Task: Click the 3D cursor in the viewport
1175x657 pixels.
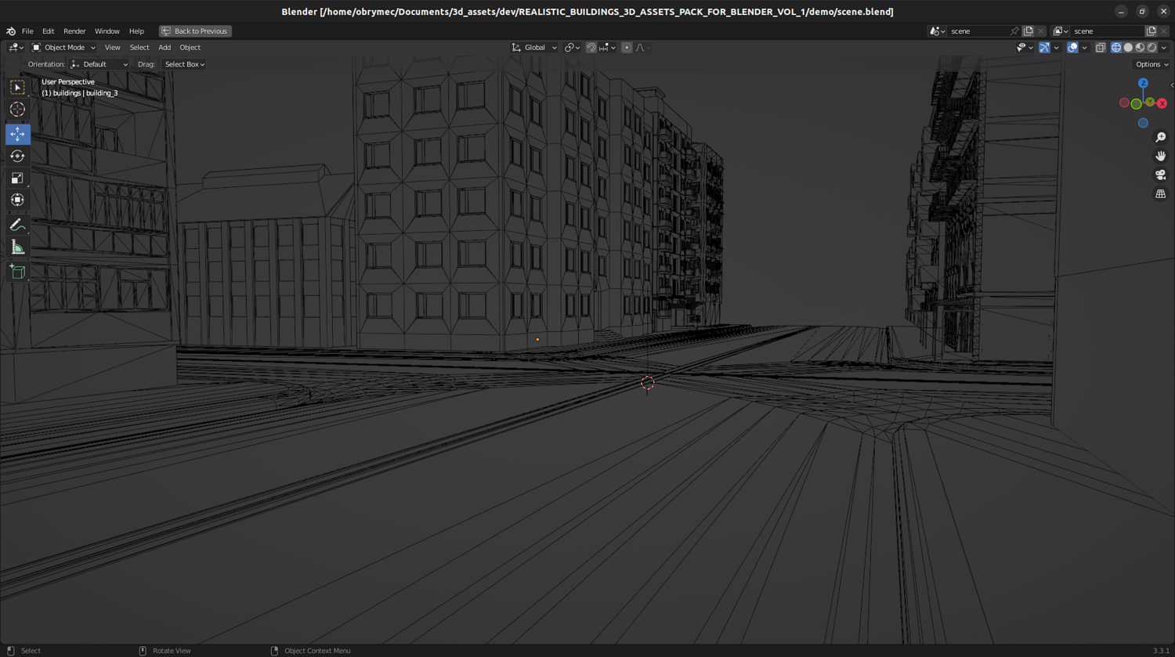Action: coord(647,383)
